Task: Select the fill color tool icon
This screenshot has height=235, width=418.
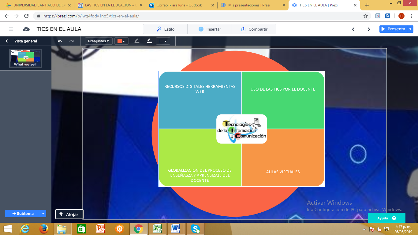Action: pos(149,41)
